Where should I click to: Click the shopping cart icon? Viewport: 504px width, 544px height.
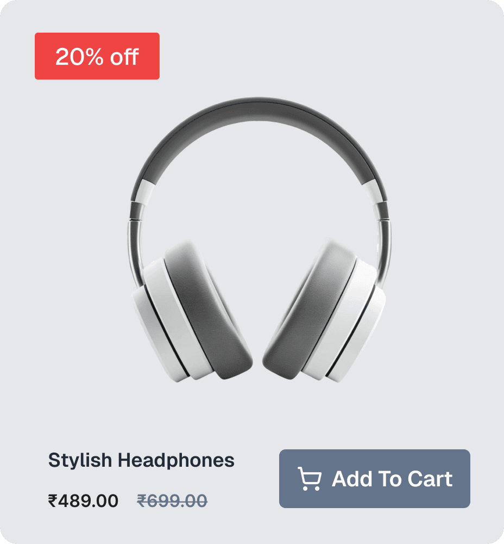click(x=310, y=479)
